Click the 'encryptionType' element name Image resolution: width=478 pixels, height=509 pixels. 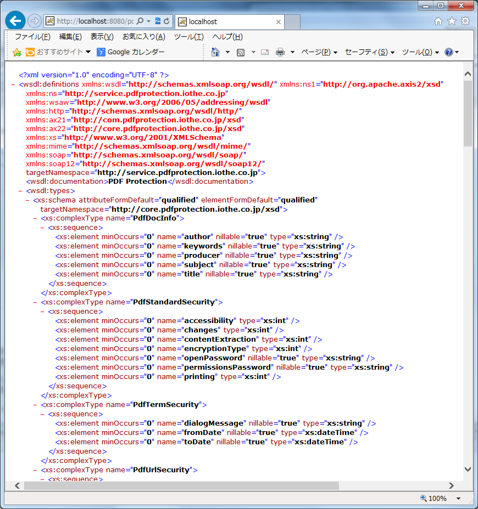pyautogui.click(x=215, y=349)
